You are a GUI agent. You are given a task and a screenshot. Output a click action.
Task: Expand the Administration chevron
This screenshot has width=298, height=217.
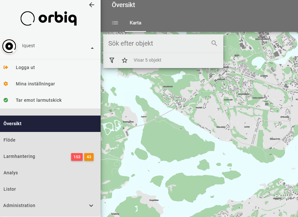[91, 205]
